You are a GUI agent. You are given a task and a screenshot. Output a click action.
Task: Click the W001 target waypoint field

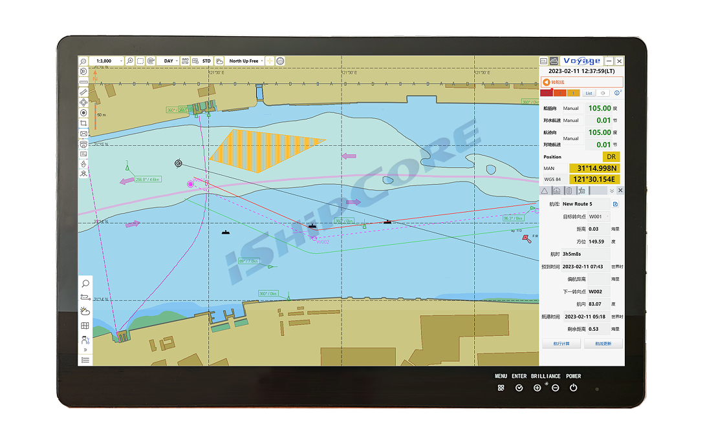(x=598, y=216)
